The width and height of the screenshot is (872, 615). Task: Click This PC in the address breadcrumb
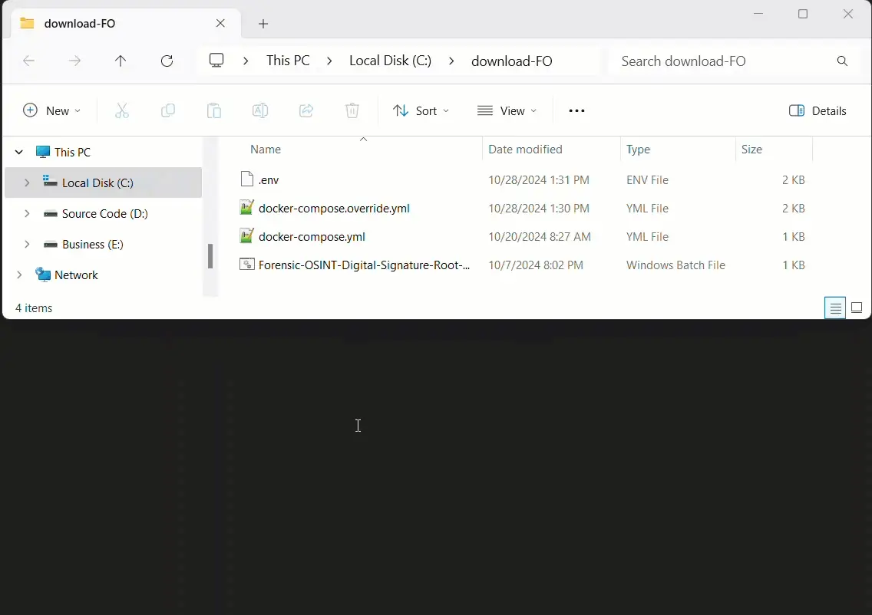(288, 61)
